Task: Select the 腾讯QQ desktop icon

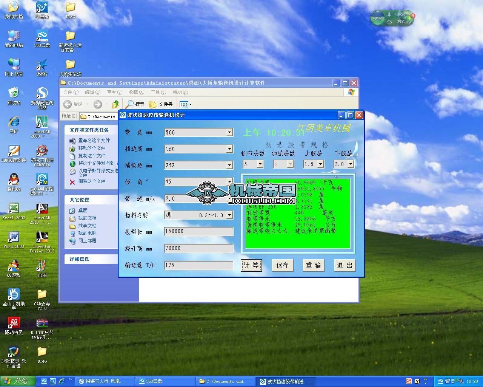Action: click(x=14, y=182)
